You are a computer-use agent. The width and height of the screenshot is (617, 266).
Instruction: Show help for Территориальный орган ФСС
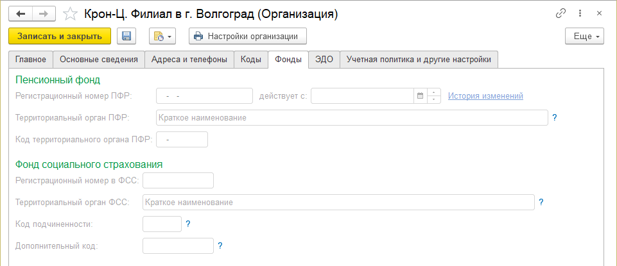(x=541, y=202)
